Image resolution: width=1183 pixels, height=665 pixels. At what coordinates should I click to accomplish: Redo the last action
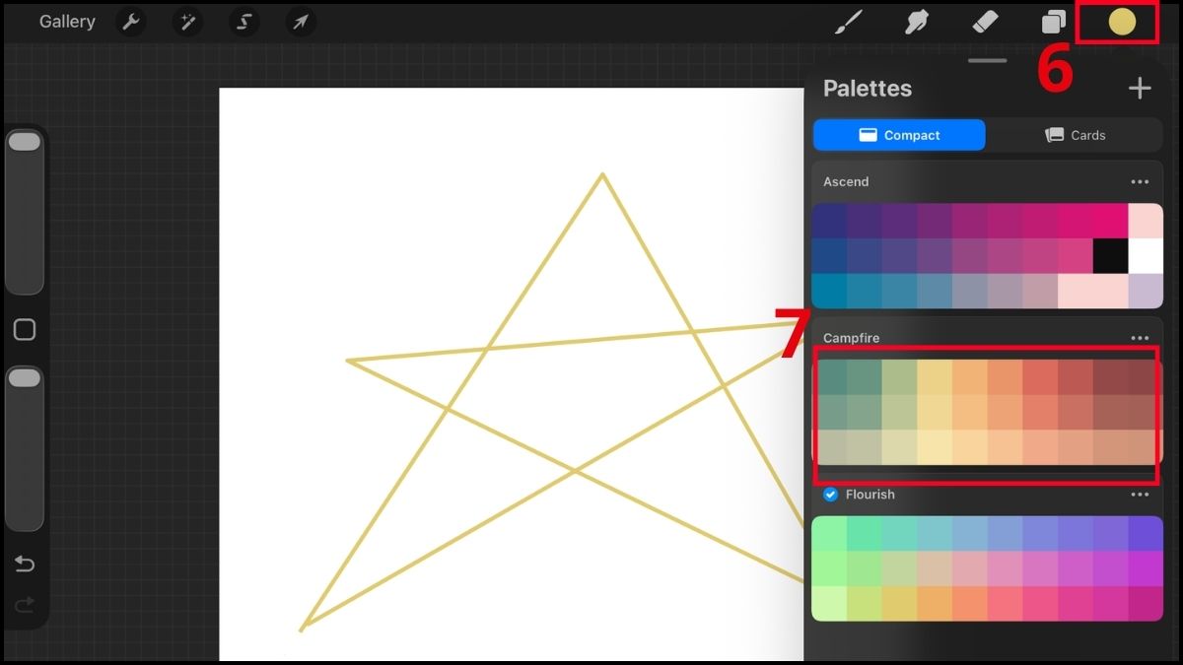pos(25,604)
